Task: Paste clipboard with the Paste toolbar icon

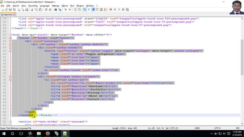Action: (x=40, y=10)
